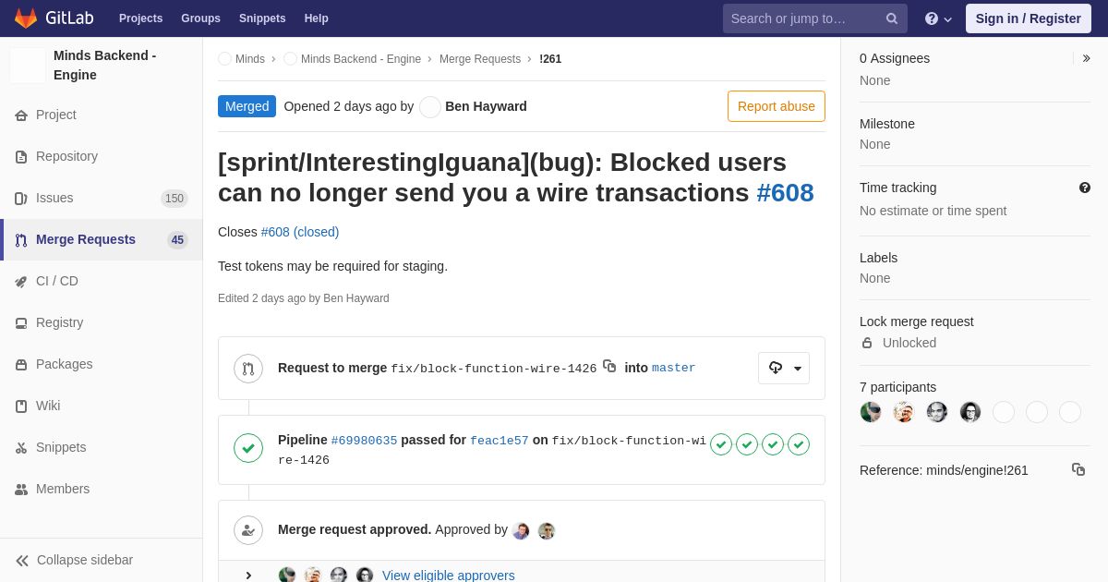The height and width of the screenshot is (582, 1108).
Task: Click search magnifier icon in top bar
Action: coord(891,18)
